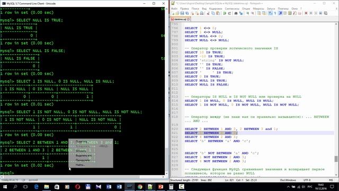Save the file with the Notepad++ floppy icon
Image resolution: width=339 pixels, height=191 pixels.
tap(182, 13)
